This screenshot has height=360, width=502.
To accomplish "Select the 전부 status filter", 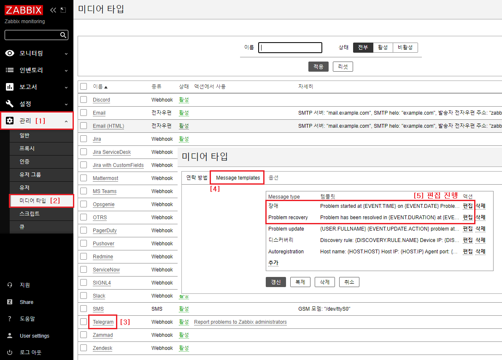I will [x=363, y=47].
